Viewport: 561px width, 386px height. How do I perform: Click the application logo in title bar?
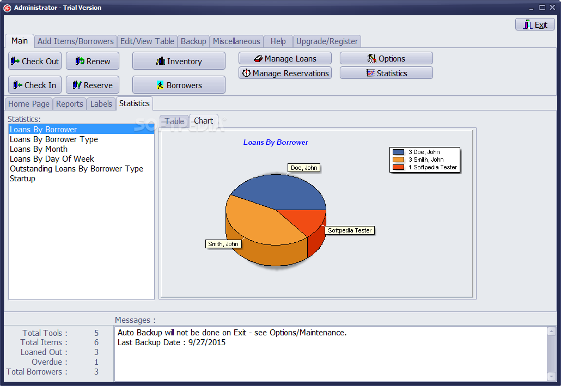pyautogui.click(x=7, y=8)
